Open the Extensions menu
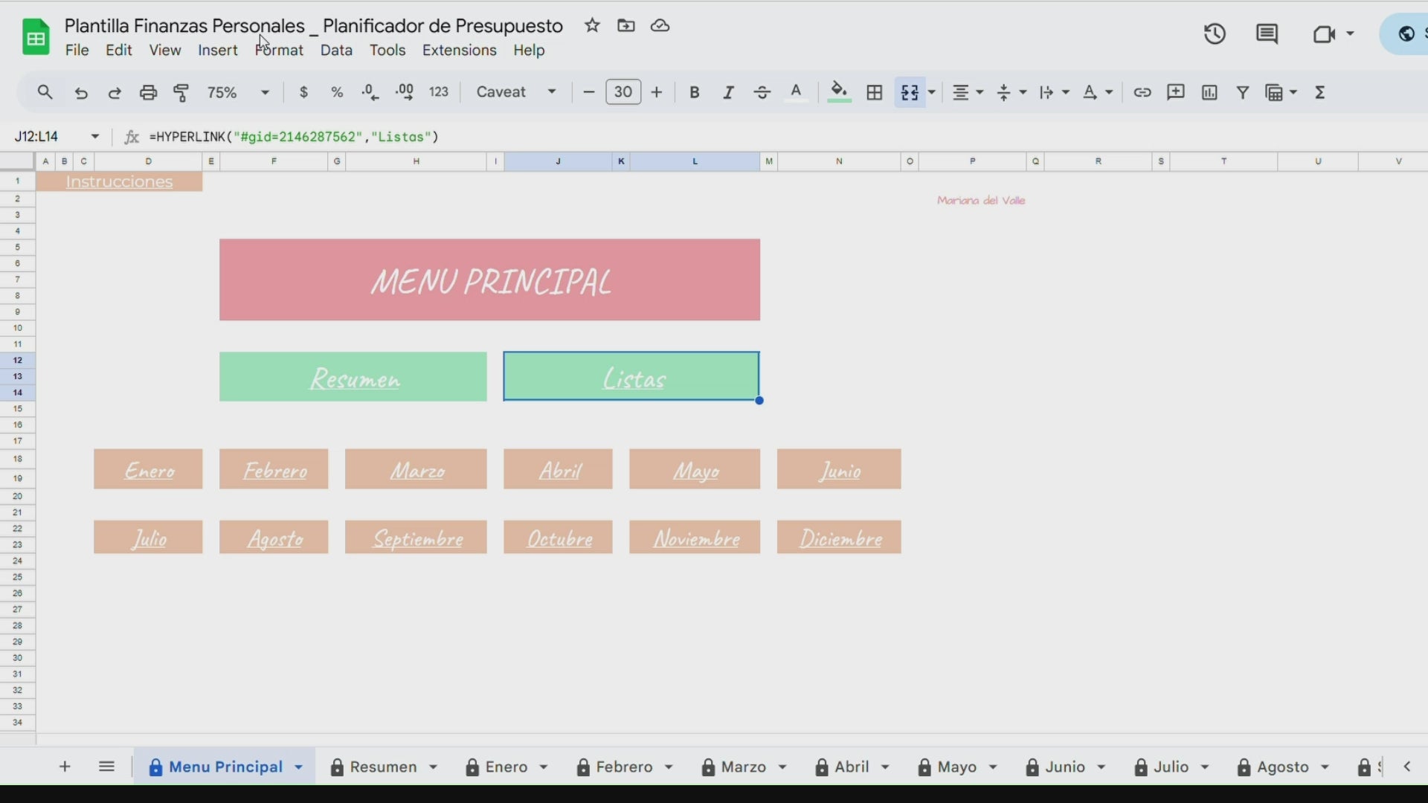This screenshot has width=1428, height=803. tap(459, 51)
